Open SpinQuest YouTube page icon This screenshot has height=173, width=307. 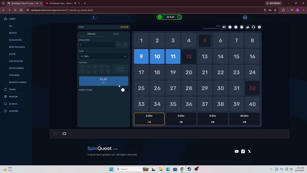(236, 151)
